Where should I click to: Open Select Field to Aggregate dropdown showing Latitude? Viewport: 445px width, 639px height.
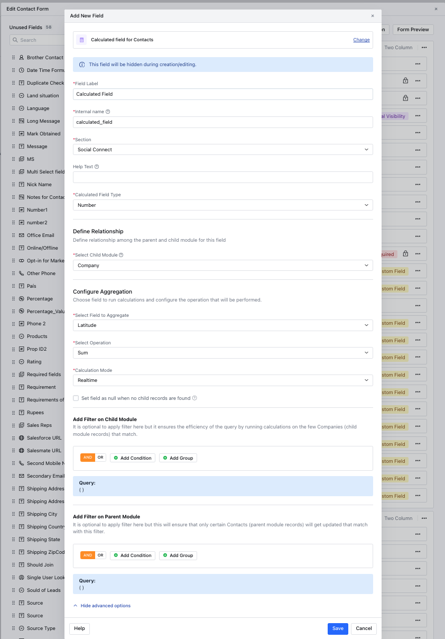[223, 325]
